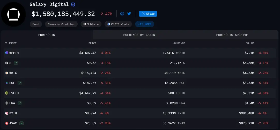This screenshot has height=130, width=280.
Task: Open the Galaxy Digital website globe icon
Action: point(122,14)
